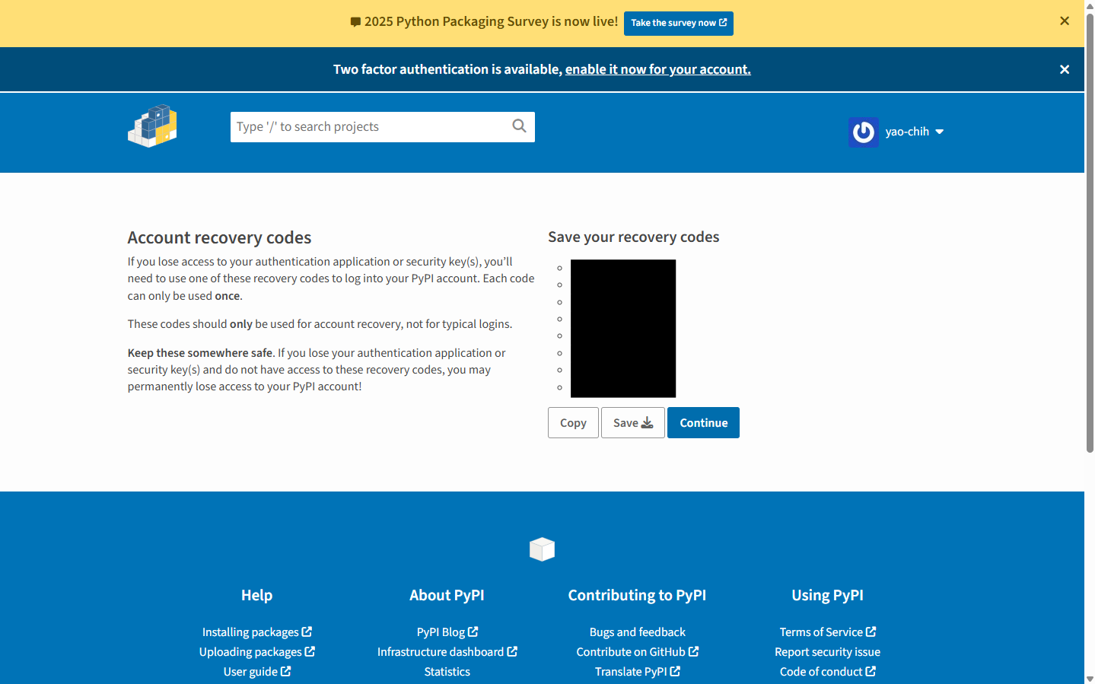The image size is (1095, 684).
Task: Open Contribute on GitHub link
Action: [x=638, y=652]
